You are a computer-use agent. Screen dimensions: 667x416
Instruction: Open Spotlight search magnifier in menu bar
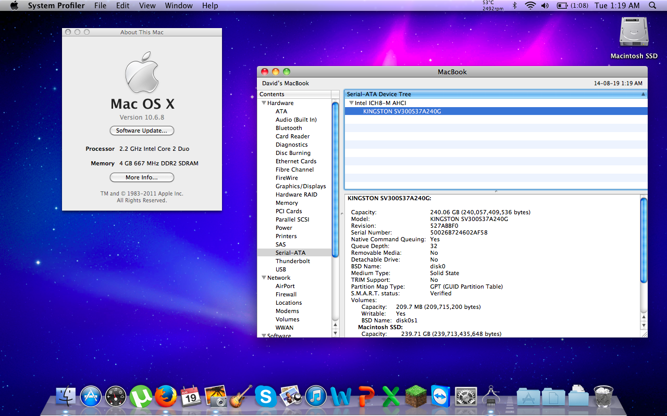652,6
